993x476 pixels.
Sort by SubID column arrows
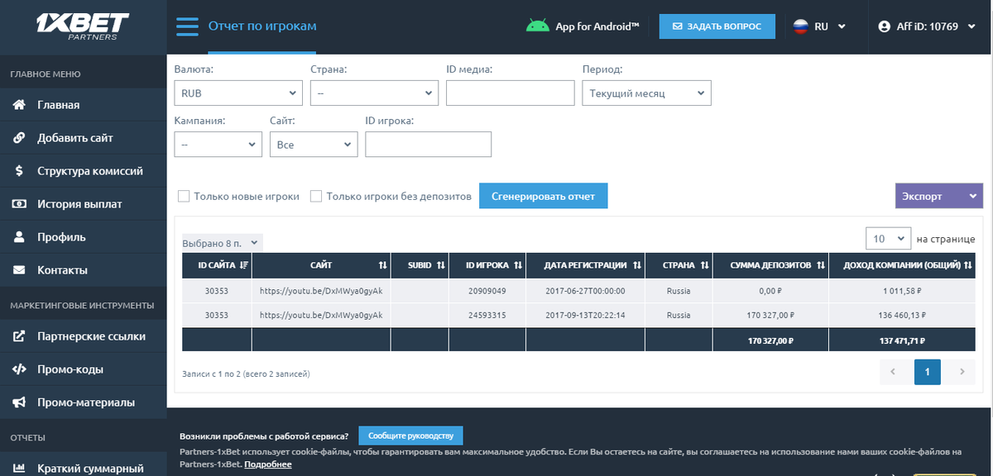pos(440,265)
